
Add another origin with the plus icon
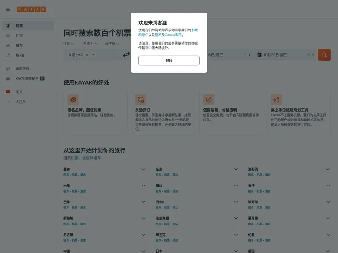coord(93,55)
